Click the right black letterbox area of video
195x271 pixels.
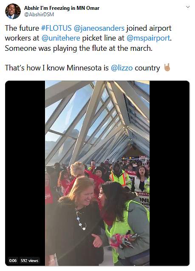(x=170, y=173)
